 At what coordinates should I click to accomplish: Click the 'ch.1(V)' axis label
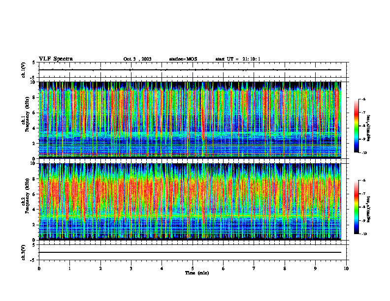pos(24,70)
